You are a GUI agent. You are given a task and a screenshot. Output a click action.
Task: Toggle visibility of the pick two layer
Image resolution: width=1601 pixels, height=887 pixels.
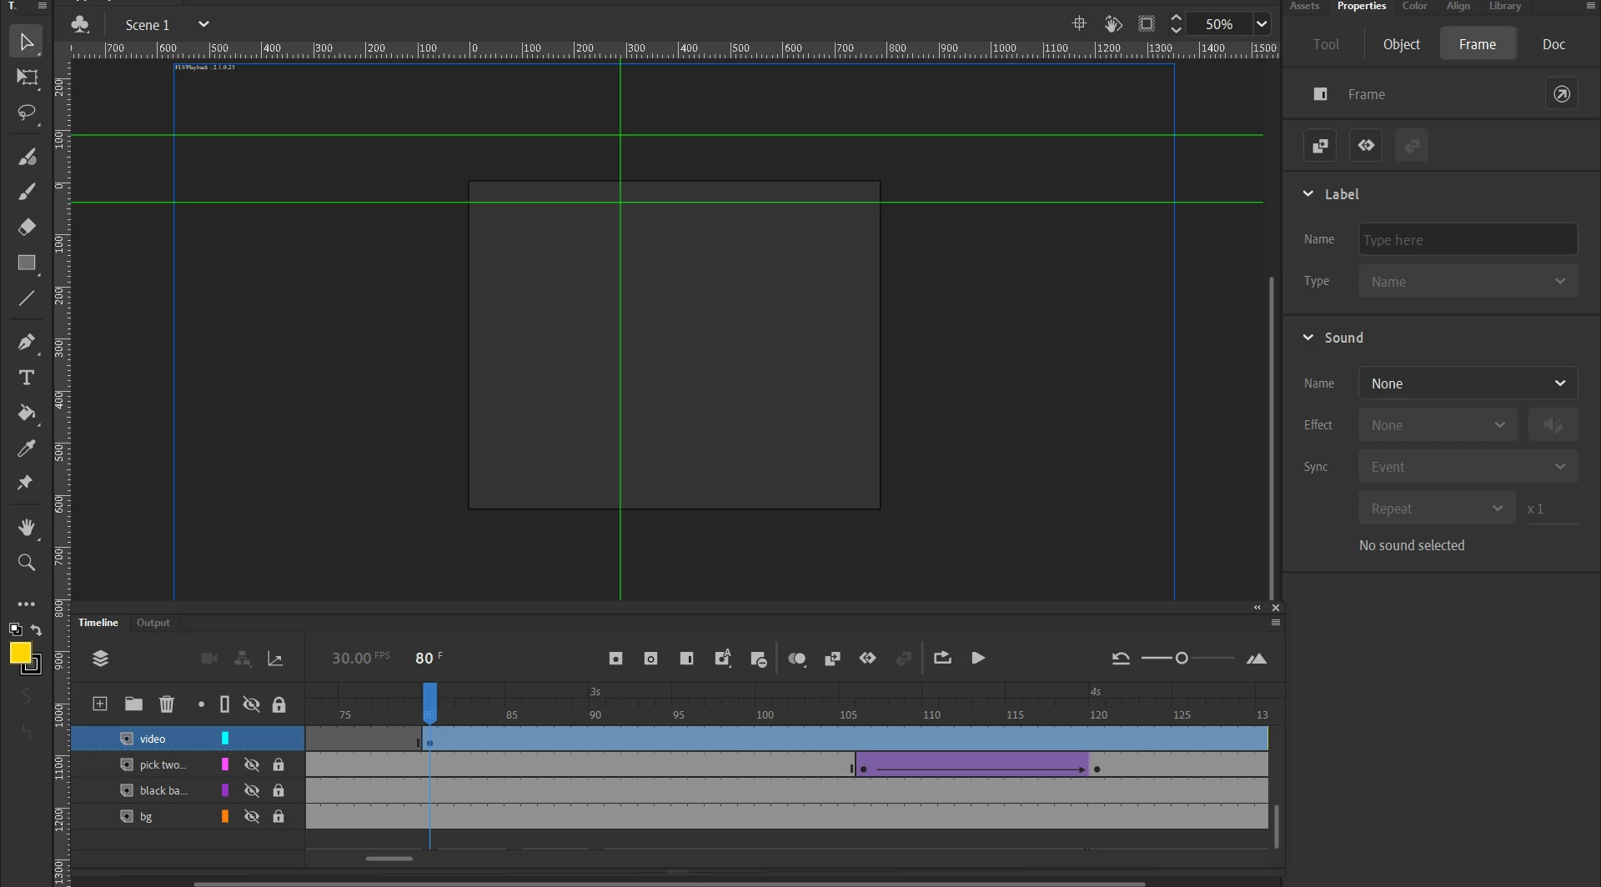[x=252, y=764]
